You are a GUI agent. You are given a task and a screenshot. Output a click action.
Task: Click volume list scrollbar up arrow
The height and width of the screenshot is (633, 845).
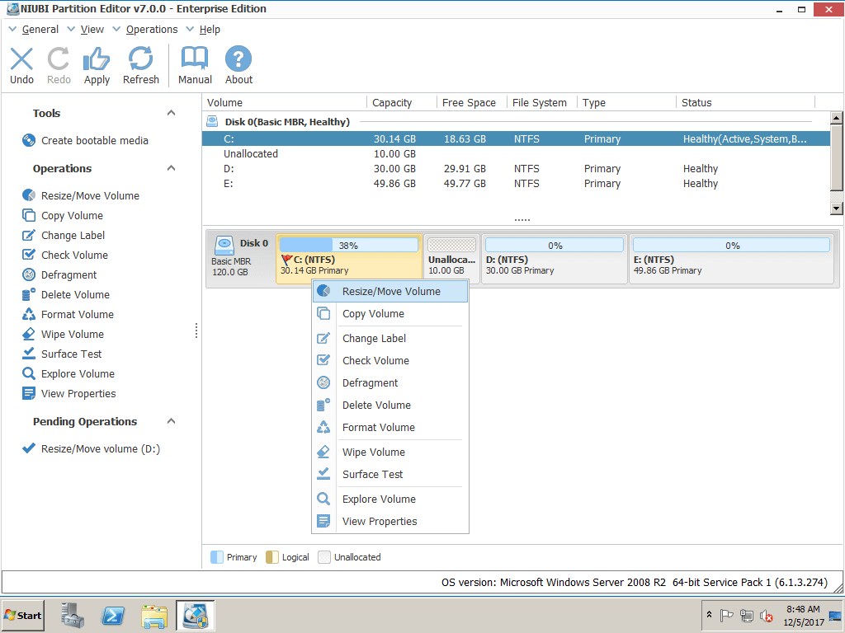pyautogui.click(x=837, y=117)
